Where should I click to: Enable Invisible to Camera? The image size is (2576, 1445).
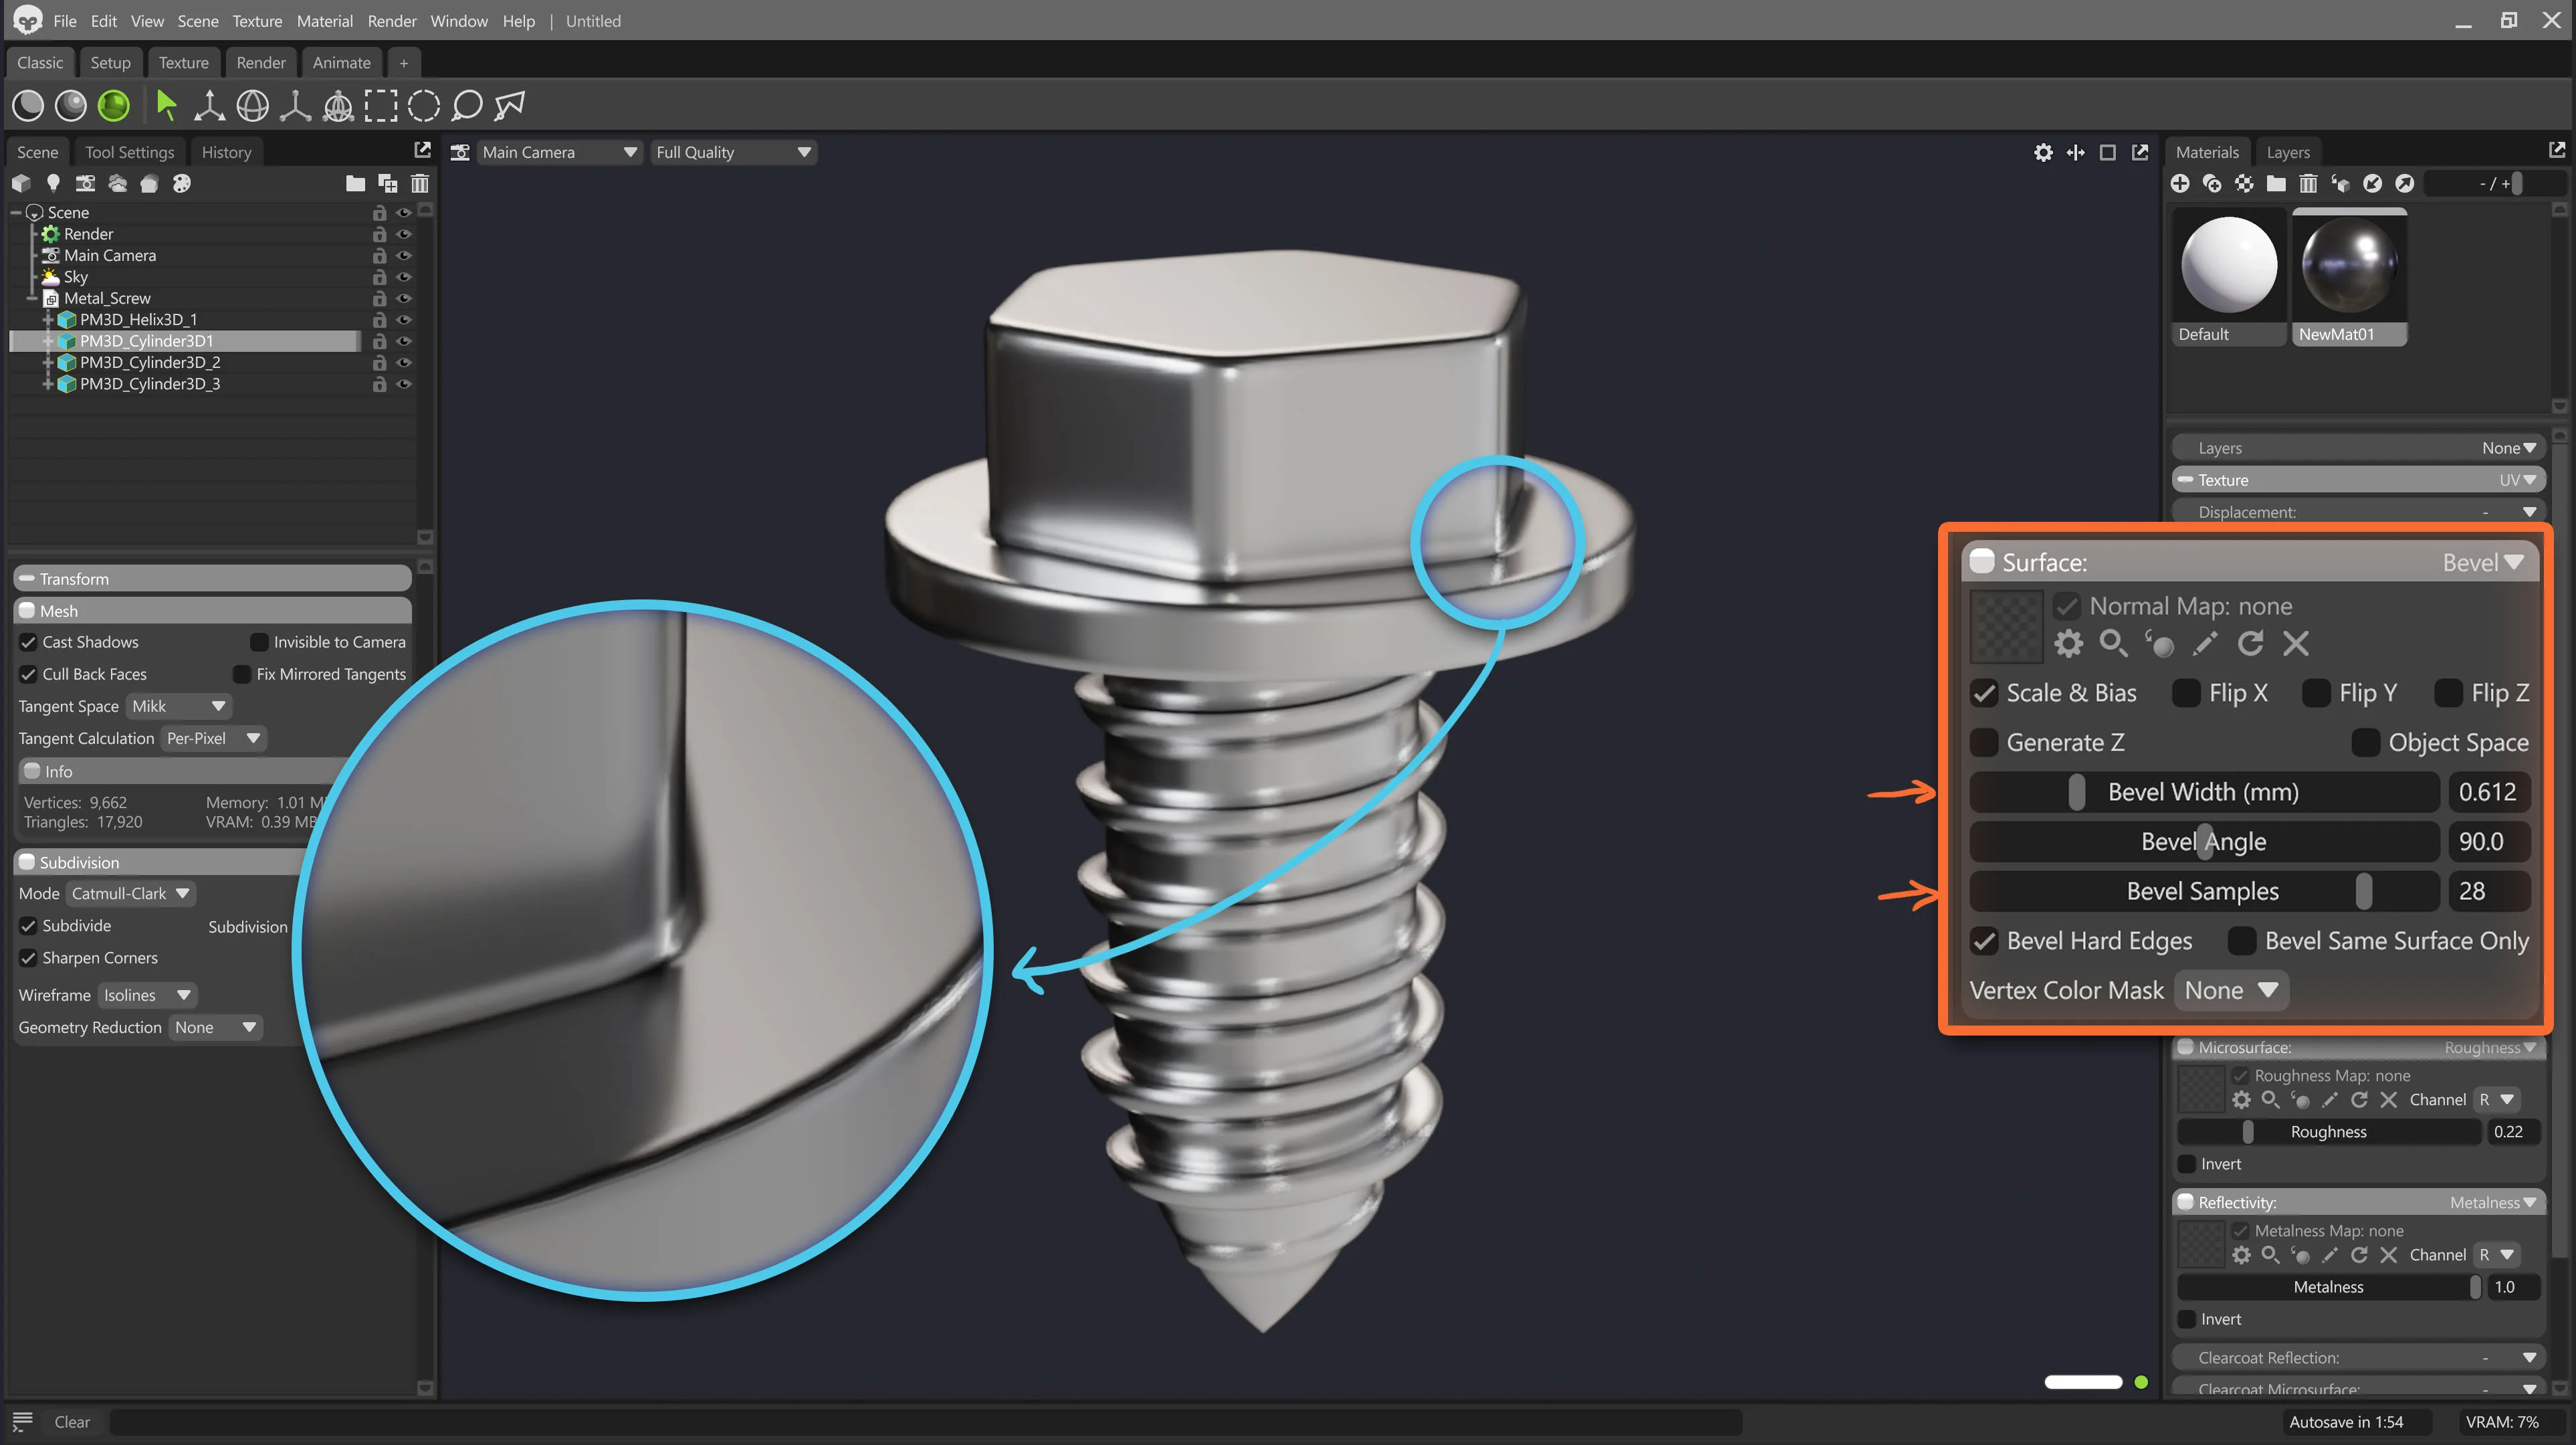coord(259,642)
